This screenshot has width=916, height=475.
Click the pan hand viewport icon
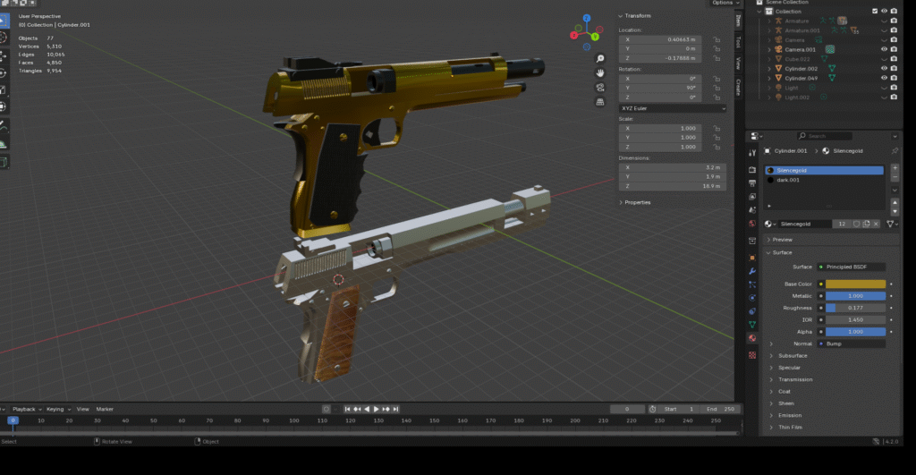pos(601,72)
